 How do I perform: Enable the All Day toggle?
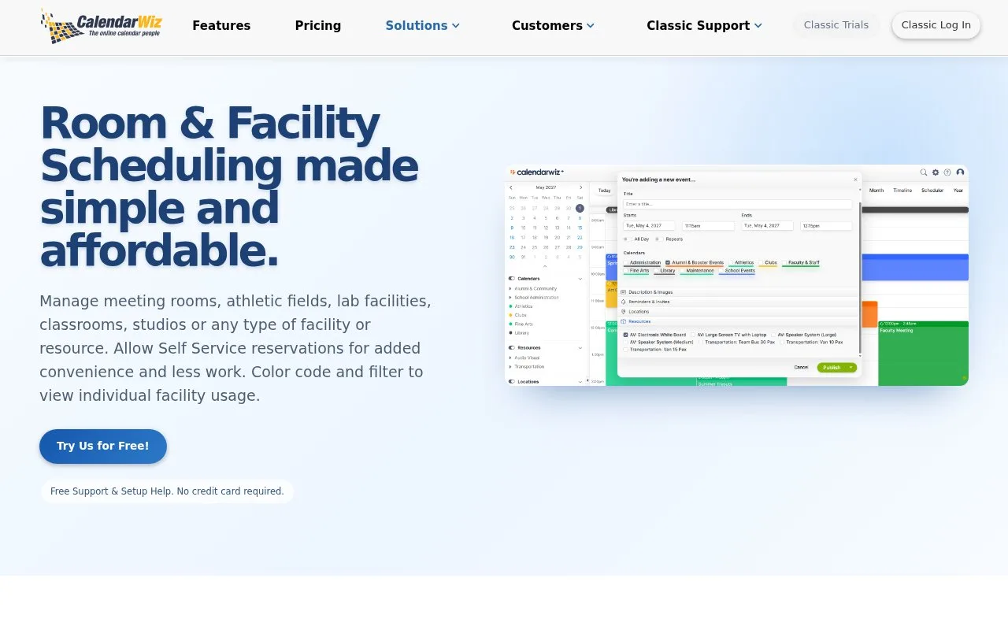[x=628, y=239]
